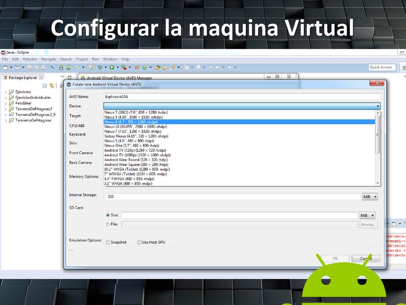
Task: Click the New wizard toolbar icon
Action: click(x=6, y=68)
